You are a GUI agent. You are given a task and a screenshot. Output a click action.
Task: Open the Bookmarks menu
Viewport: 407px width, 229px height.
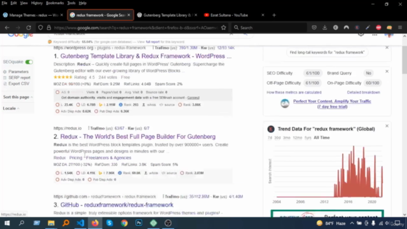[x=55, y=3]
